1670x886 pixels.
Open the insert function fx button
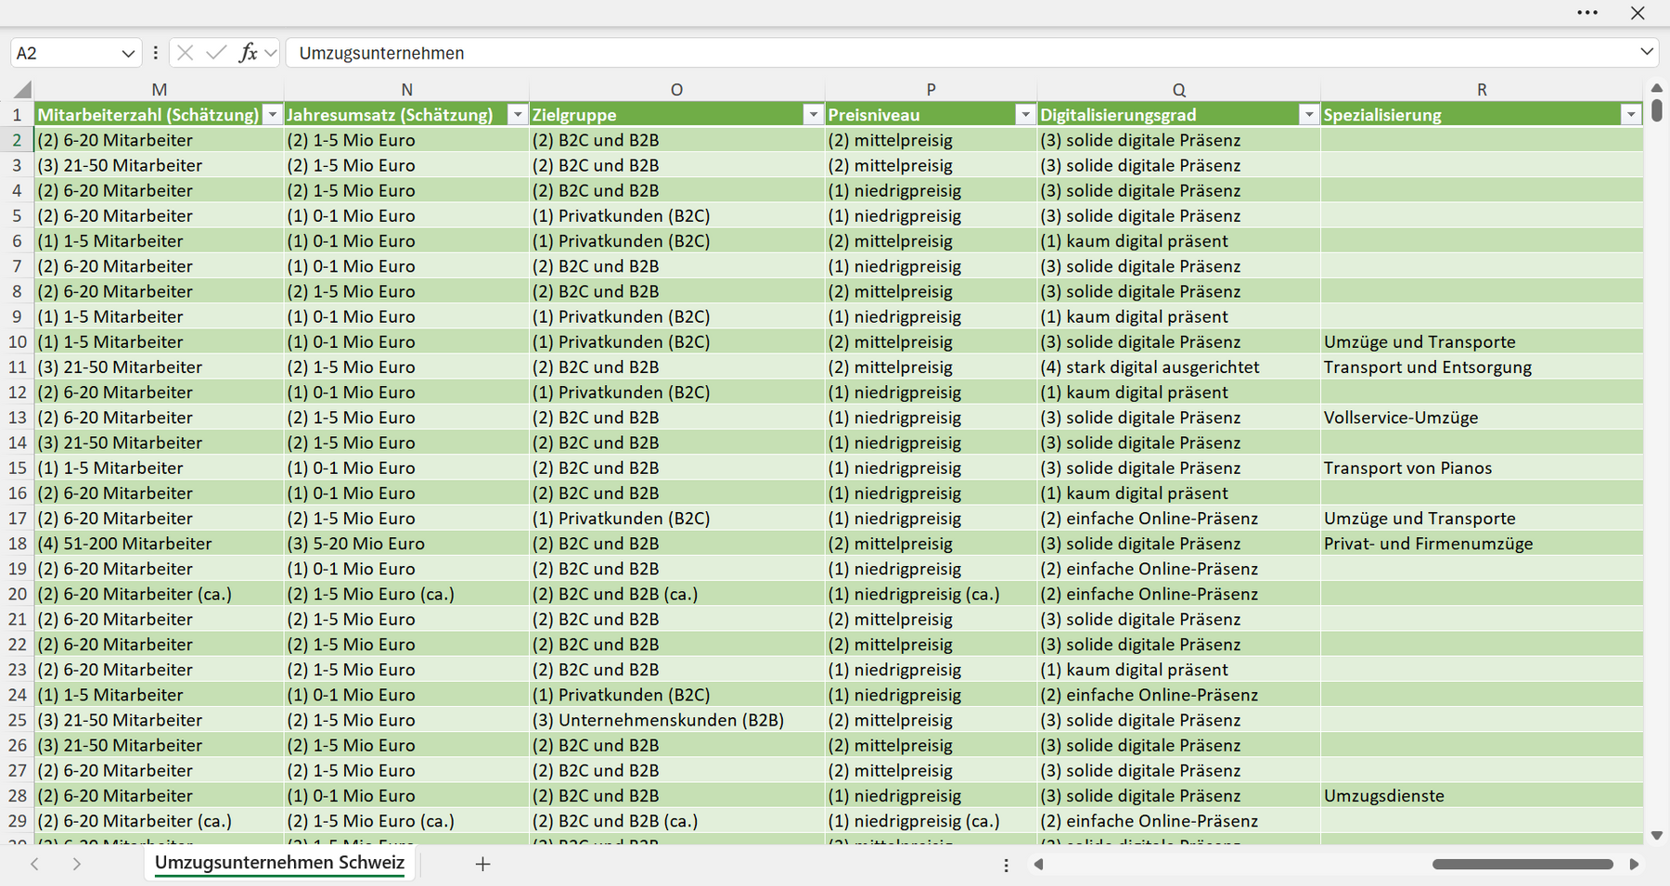pyautogui.click(x=248, y=53)
